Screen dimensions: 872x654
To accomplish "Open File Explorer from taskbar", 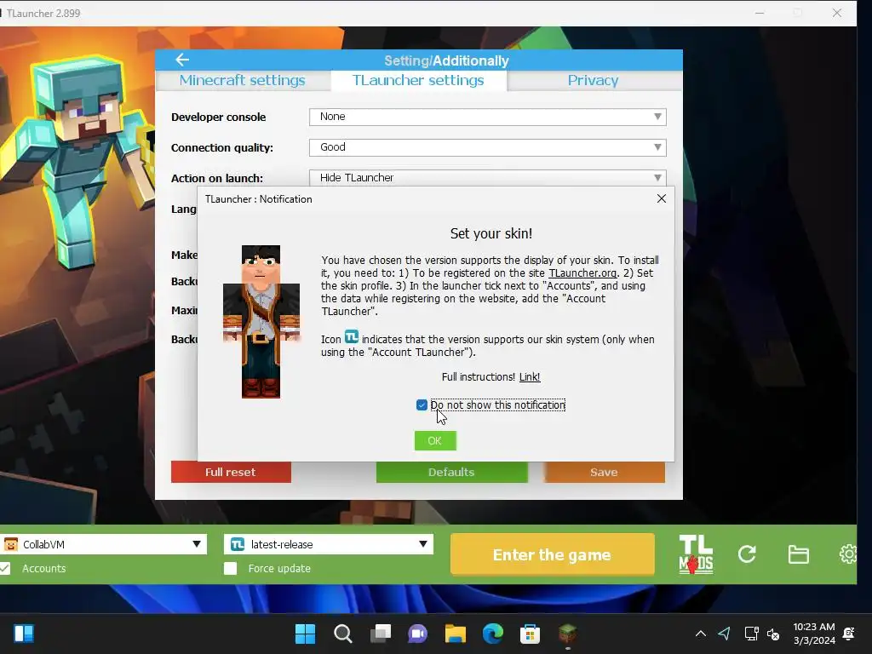I will tap(455, 634).
